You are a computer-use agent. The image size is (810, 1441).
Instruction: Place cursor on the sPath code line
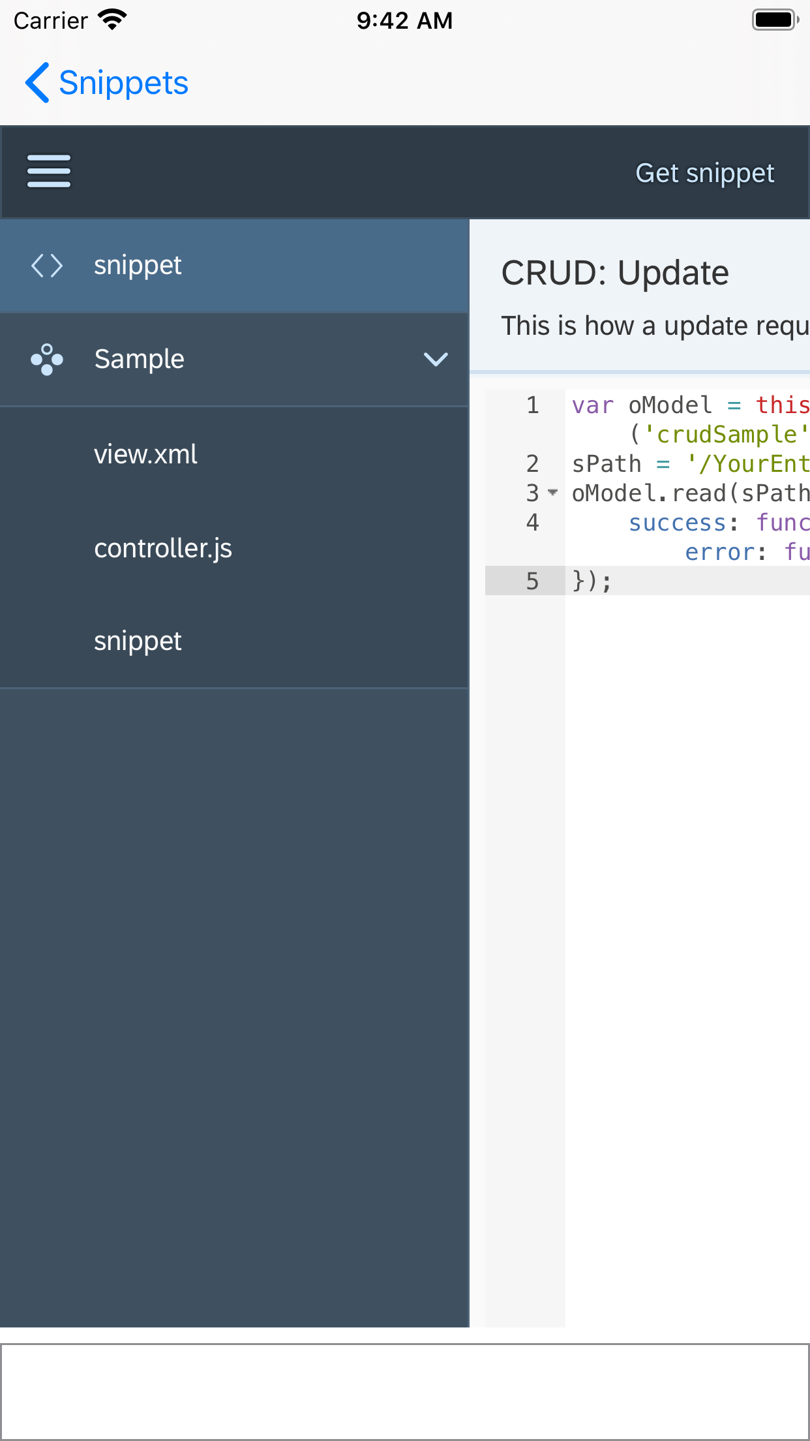685,464
